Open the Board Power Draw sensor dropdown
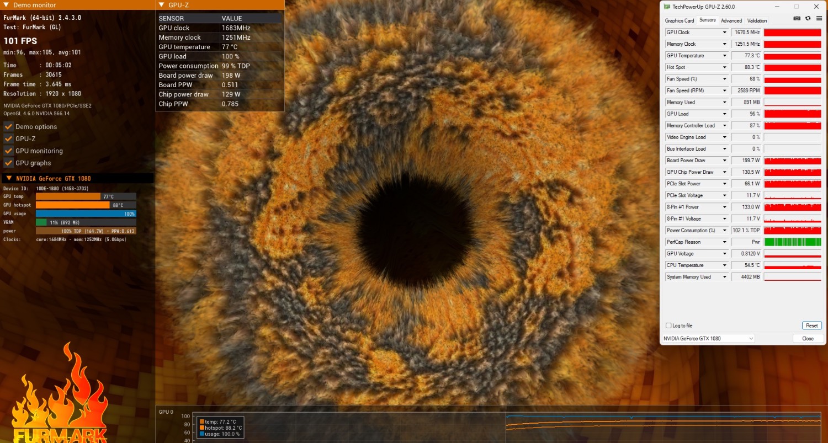Viewport: 828px width, 443px height. (x=725, y=161)
